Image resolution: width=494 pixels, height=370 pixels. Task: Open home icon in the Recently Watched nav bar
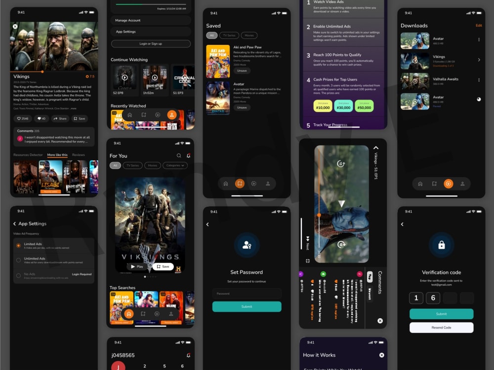coord(129,115)
